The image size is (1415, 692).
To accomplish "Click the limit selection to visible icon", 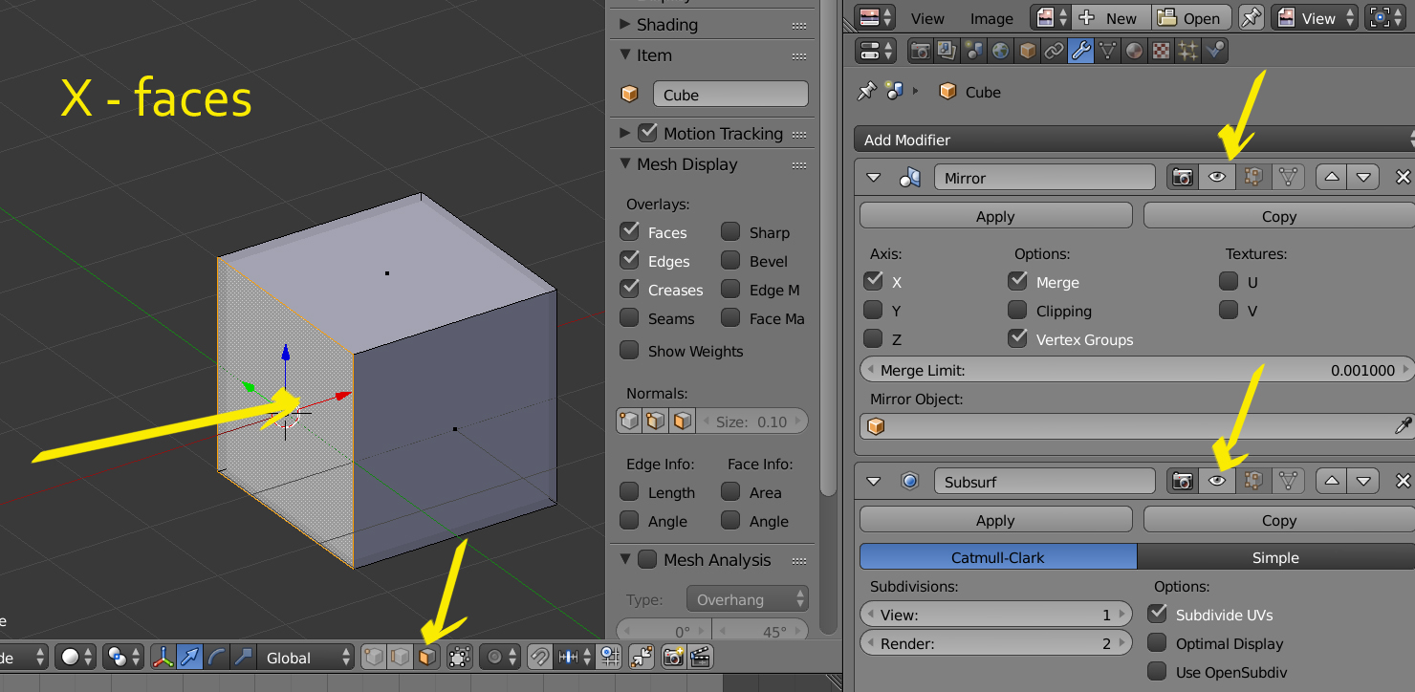I will (460, 657).
